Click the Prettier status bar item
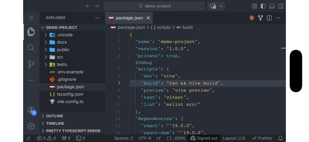 pyautogui.click(x=262, y=138)
